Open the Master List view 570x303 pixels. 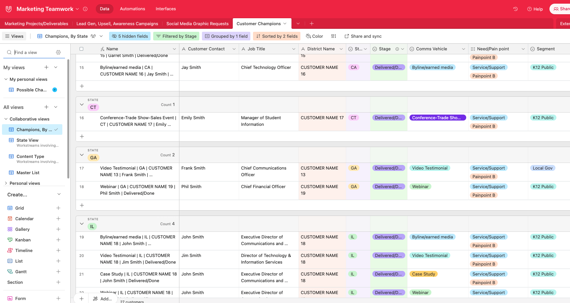click(33, 173)
